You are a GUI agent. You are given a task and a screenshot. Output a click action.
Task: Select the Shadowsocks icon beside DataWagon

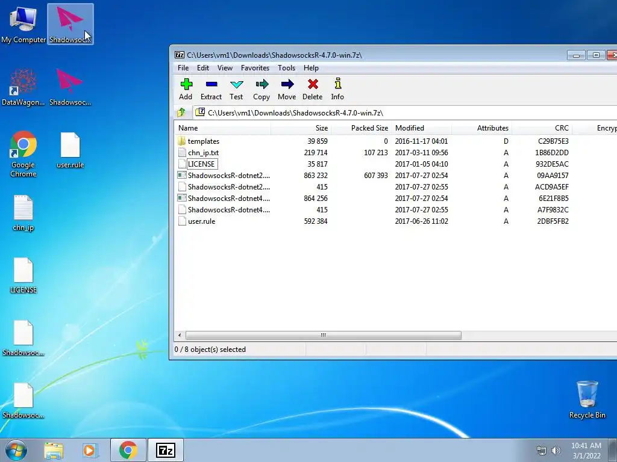pos(70,87)
